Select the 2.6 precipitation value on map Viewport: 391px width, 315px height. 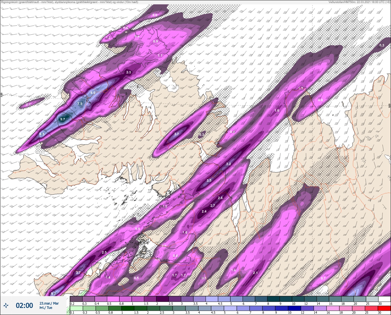[x=220, y=198]
